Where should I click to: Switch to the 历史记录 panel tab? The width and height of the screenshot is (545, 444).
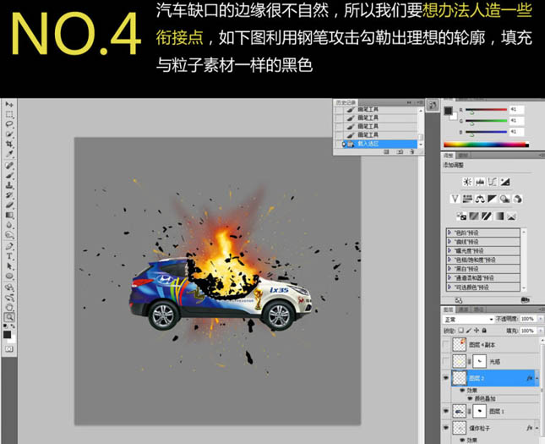pos(346,102)
